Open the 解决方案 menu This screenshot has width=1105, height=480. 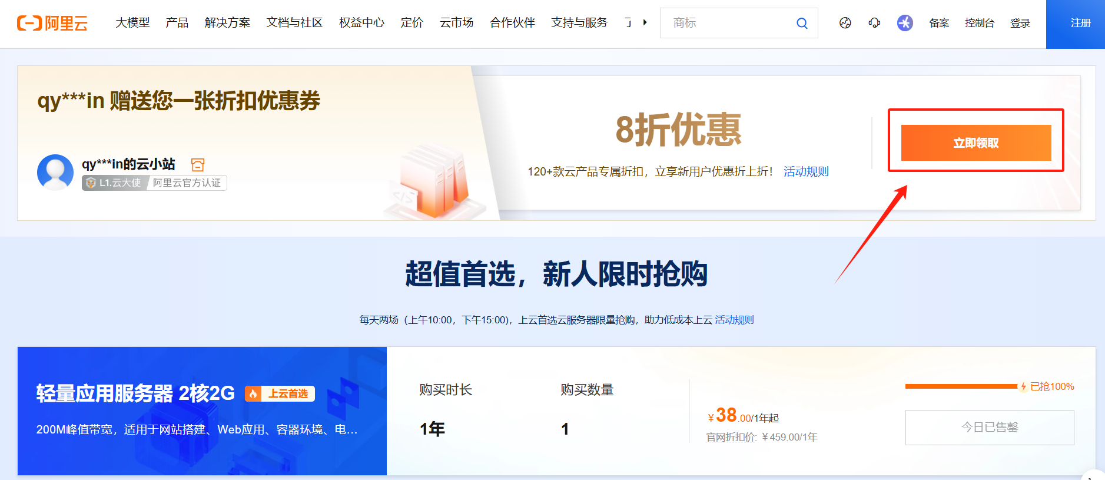[227, 23]
